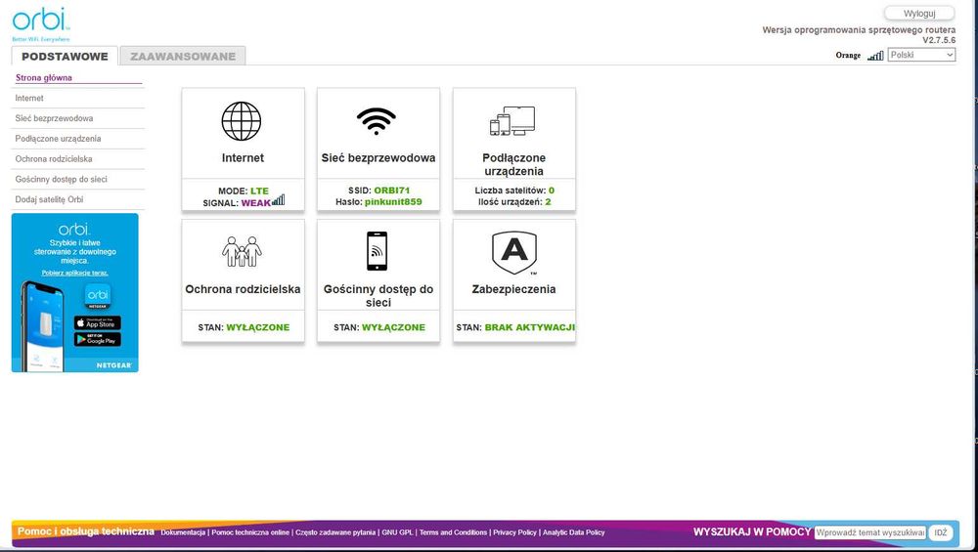Click the BRAK AKTYWACJI status text
Screen dimensions: 978x552
(x=529, y=327)
